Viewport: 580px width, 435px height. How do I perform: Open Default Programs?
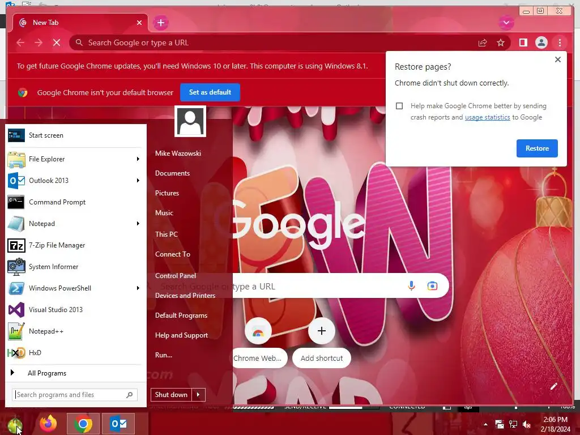click(181, 315)
